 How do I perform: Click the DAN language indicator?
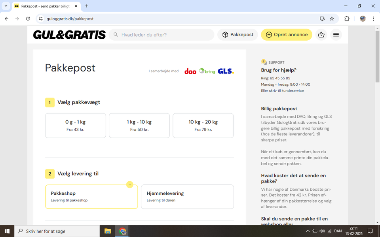tap(338, 231)
